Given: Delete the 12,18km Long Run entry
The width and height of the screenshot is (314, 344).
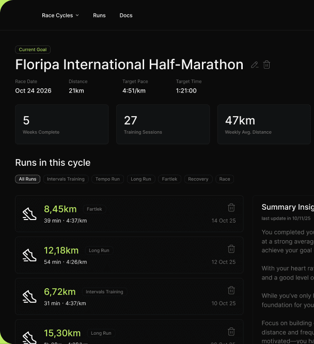Looking at the screenshot, I should [x=231, y=249].
